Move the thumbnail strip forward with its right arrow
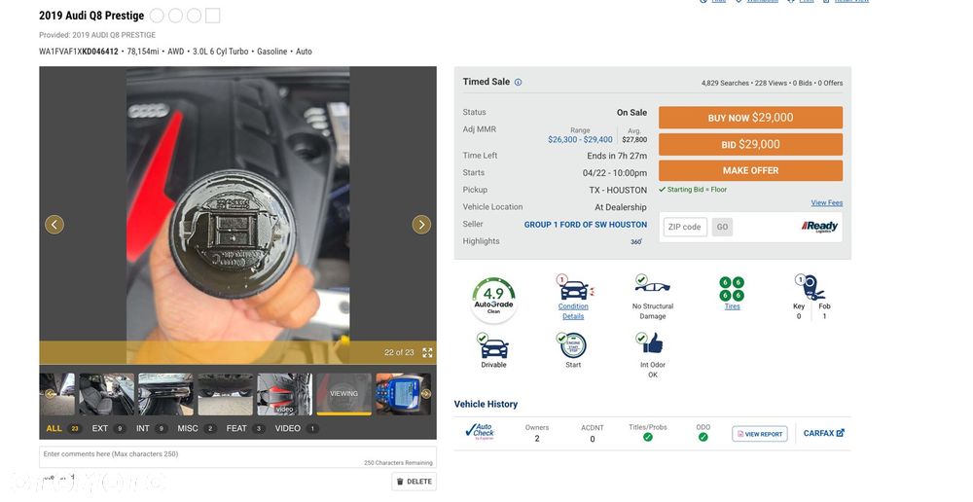Screen dimensions: 973x502 point(427,393)
